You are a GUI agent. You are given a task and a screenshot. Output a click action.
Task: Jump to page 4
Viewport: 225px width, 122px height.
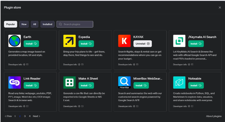tap(30, 116)
